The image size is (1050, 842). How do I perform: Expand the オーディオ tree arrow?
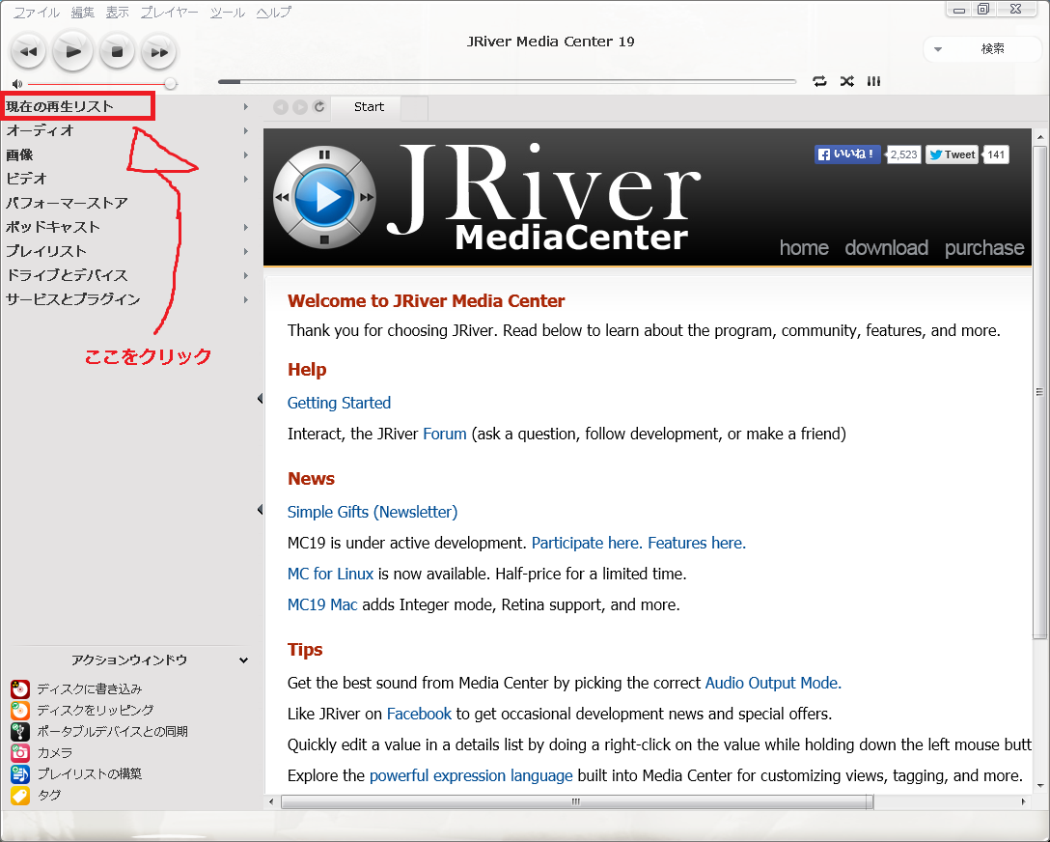[246, 130]
